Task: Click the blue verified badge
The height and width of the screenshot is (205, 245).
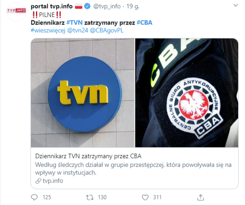Action: point(87,6)
